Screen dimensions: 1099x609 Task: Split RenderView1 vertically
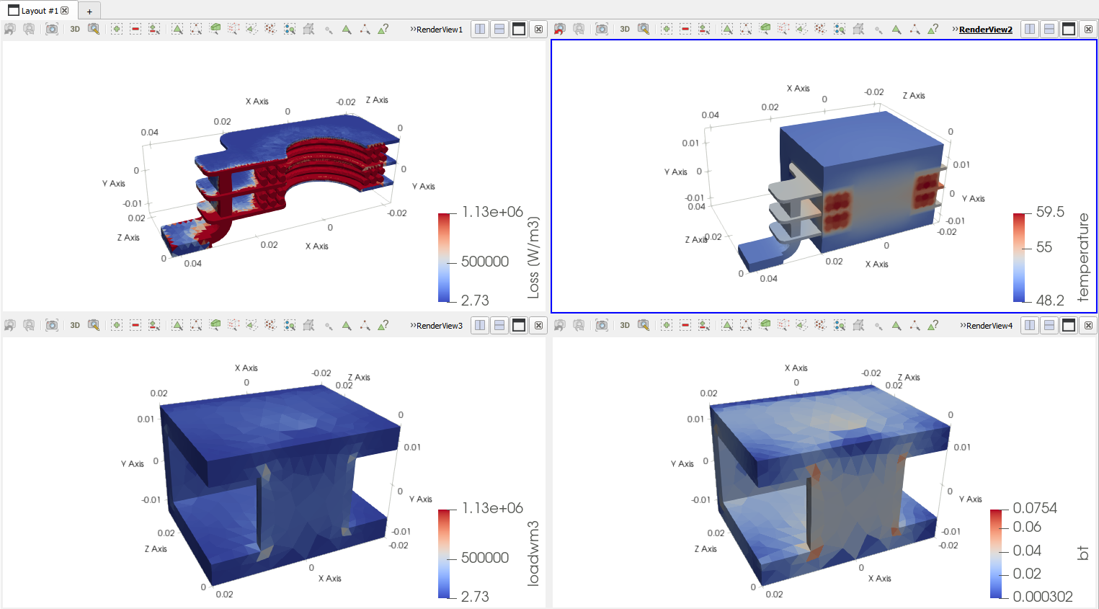click(499, 29)
